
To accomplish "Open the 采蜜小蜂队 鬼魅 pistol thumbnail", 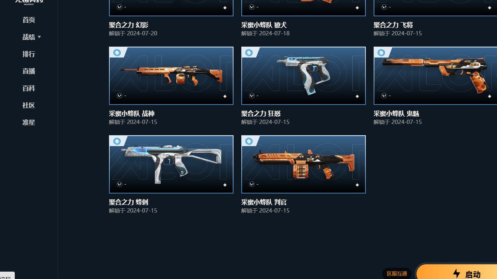I will tap(435, 76).
